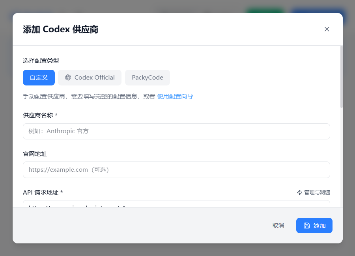355x256 pixels.
Task: Open the 使用配置向导 link
Action: coord(175,96)
